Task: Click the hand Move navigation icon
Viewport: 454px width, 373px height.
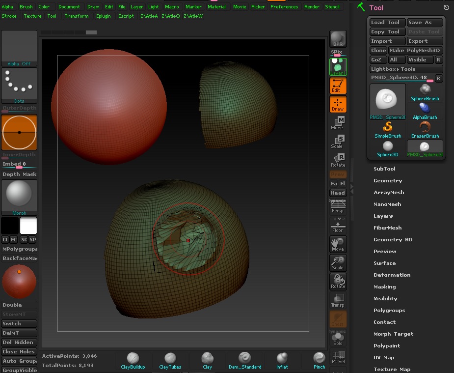Action: coord(338,244)
